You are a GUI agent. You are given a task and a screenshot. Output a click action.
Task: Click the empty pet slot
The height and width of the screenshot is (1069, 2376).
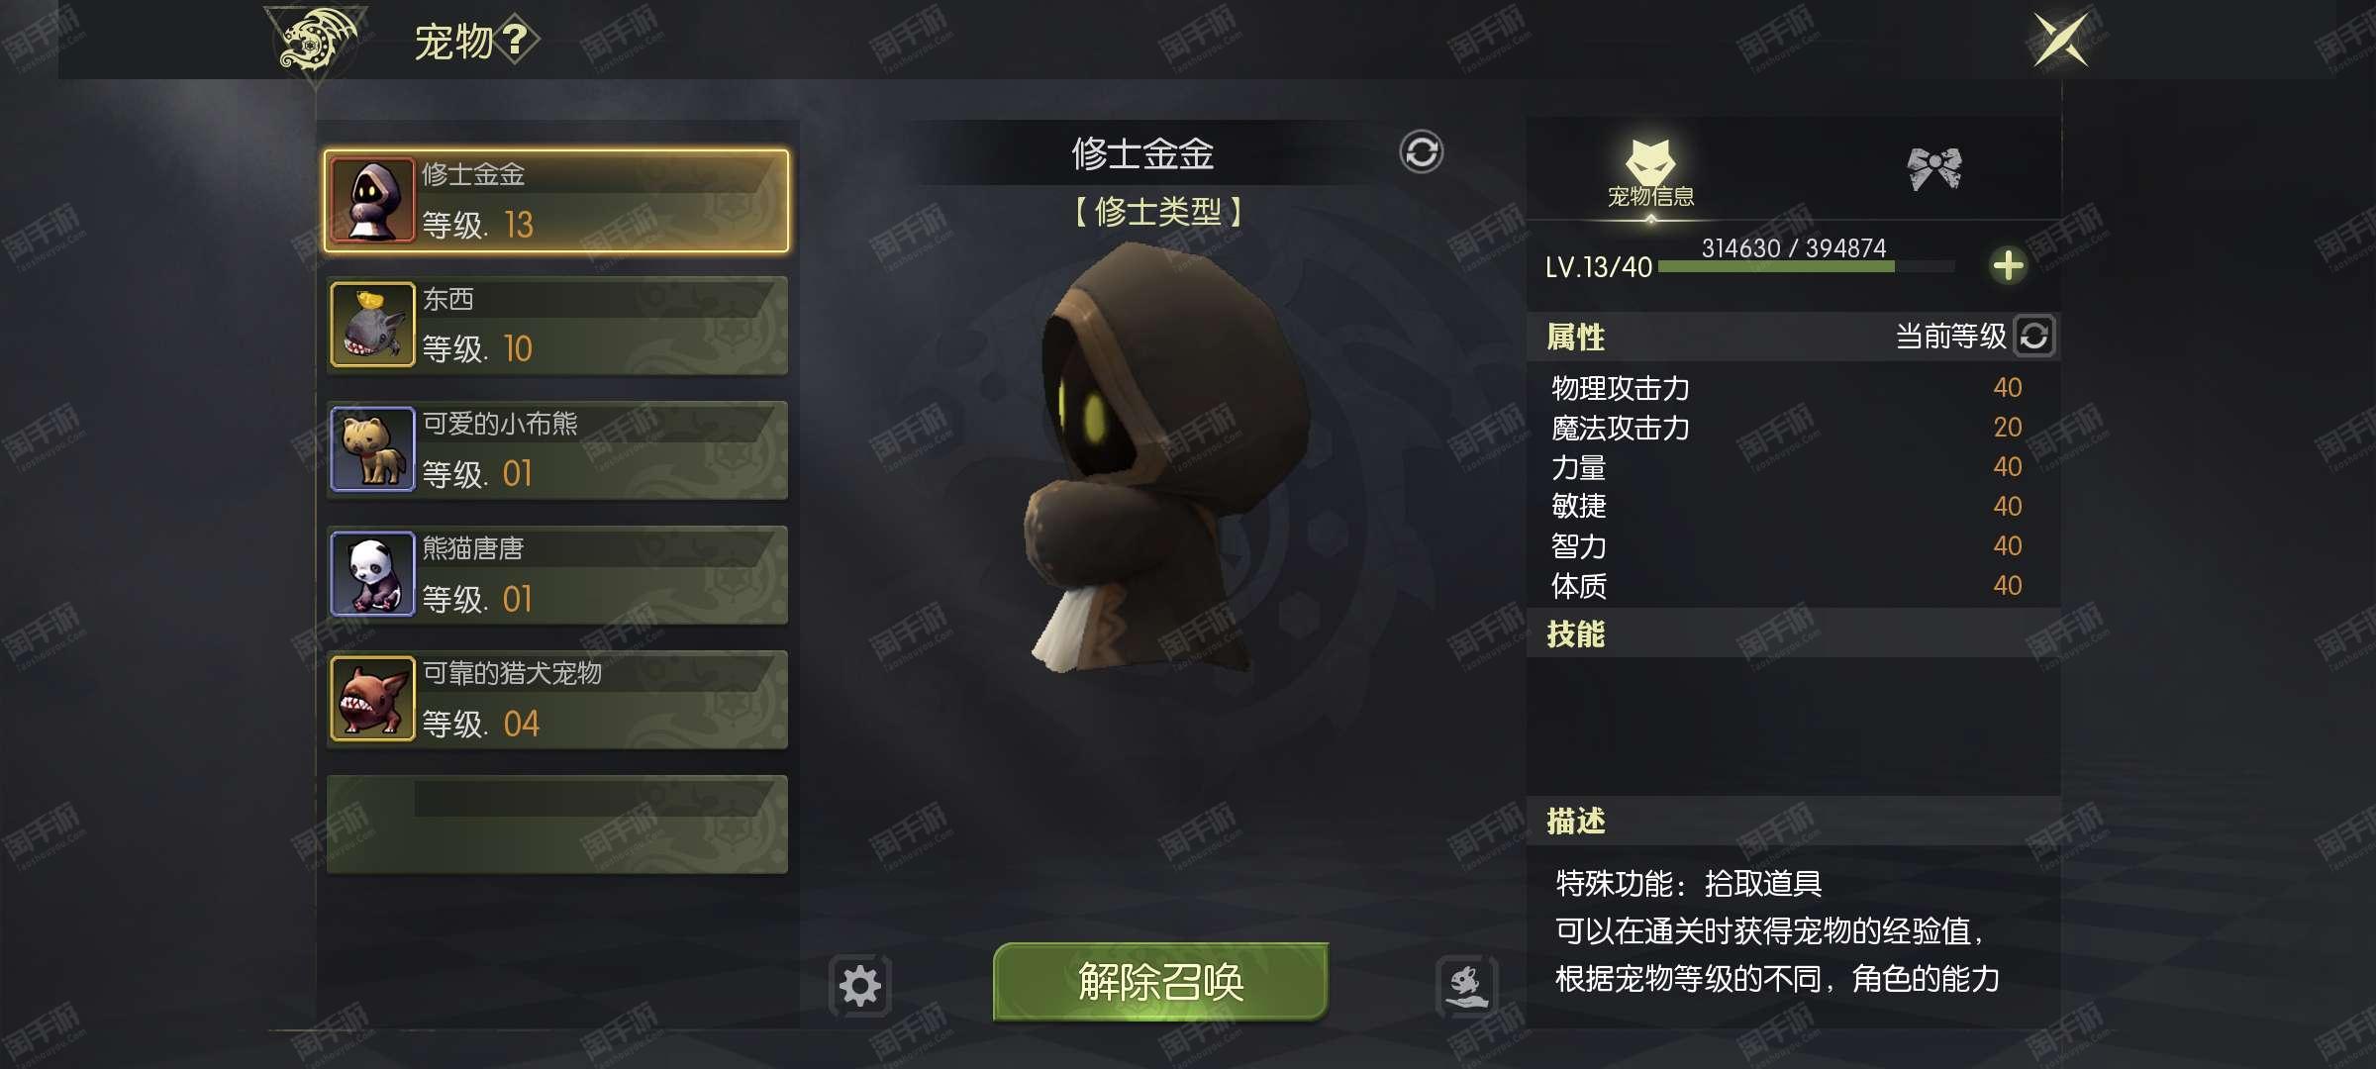pyautogui.click(x=557, y=825)
